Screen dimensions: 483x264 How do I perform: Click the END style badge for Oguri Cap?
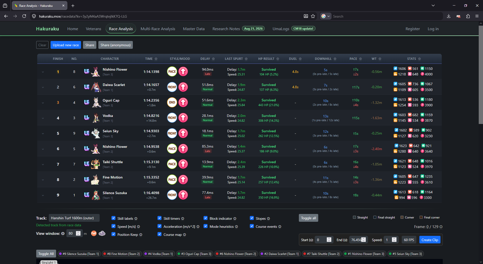172,102
